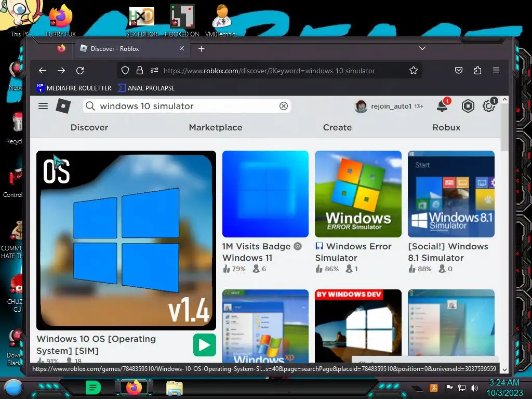Open the Firefox application menu

[x=496, y=70]
